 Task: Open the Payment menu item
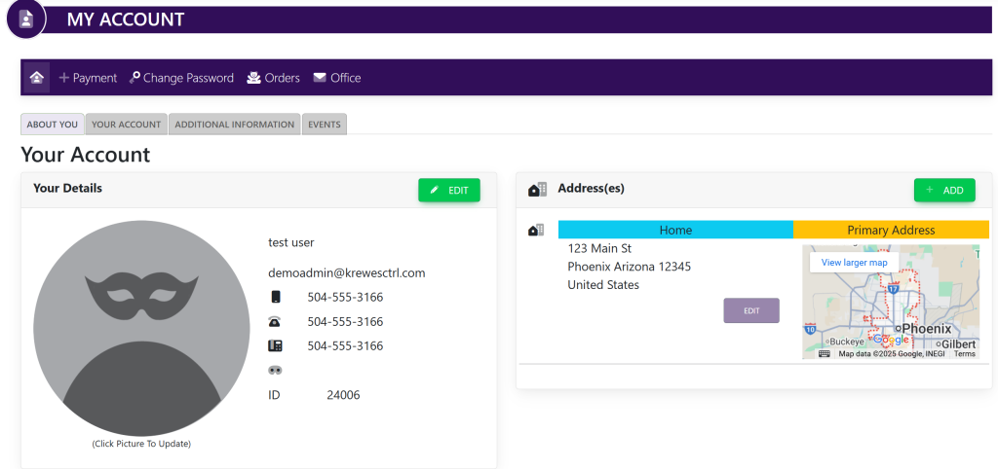click(x=88, y=78)
